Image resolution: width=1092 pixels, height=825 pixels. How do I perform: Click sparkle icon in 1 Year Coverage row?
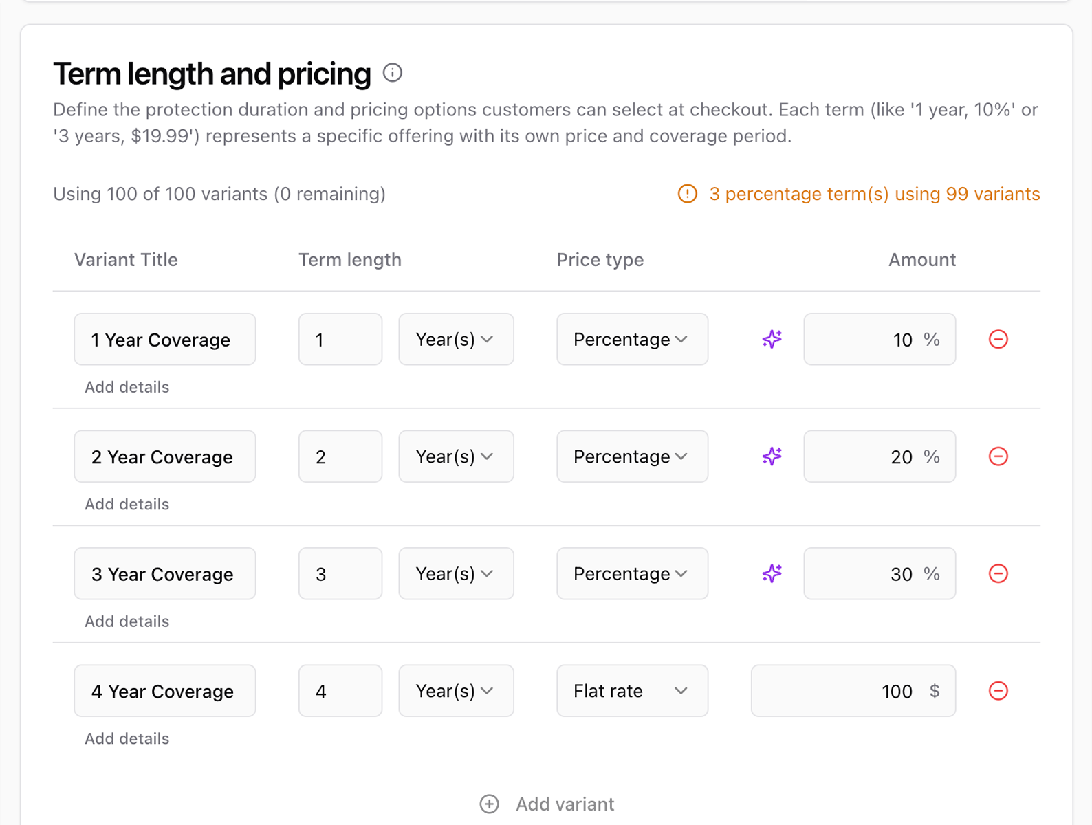772,339
